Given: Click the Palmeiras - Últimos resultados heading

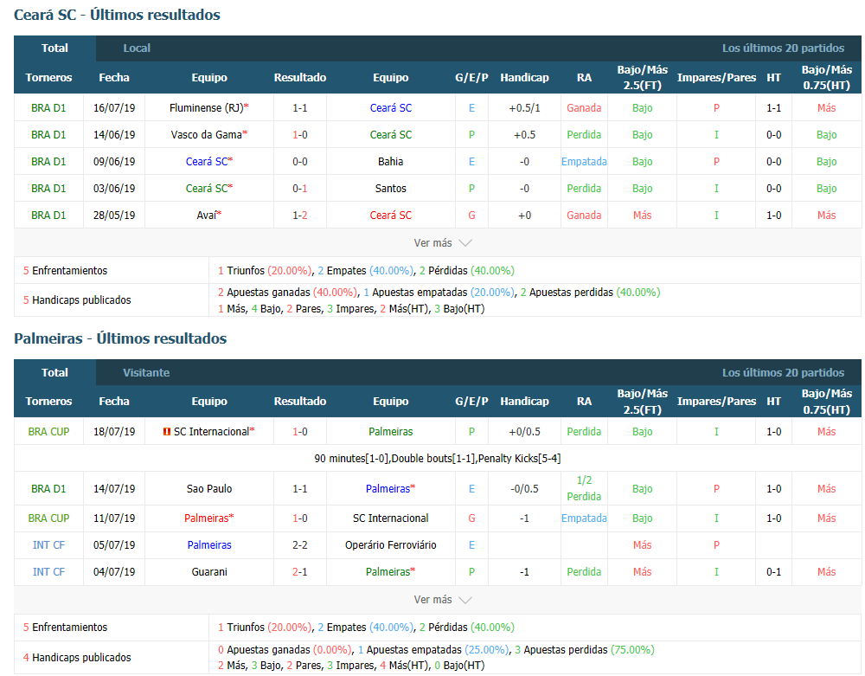Looking at the screenshot, I should tap(120, 338).
